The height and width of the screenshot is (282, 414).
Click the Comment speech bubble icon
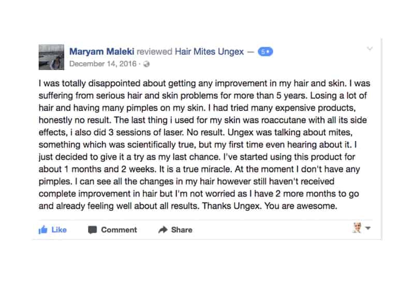pyautogui.click(x=92, y=230)
